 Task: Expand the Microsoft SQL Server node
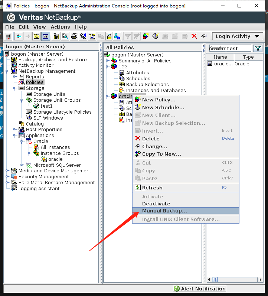(x=22, y=165)
